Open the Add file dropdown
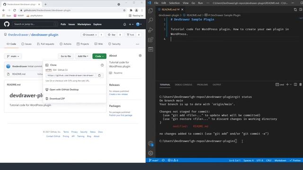303x170 pixels. pos(83,56)
